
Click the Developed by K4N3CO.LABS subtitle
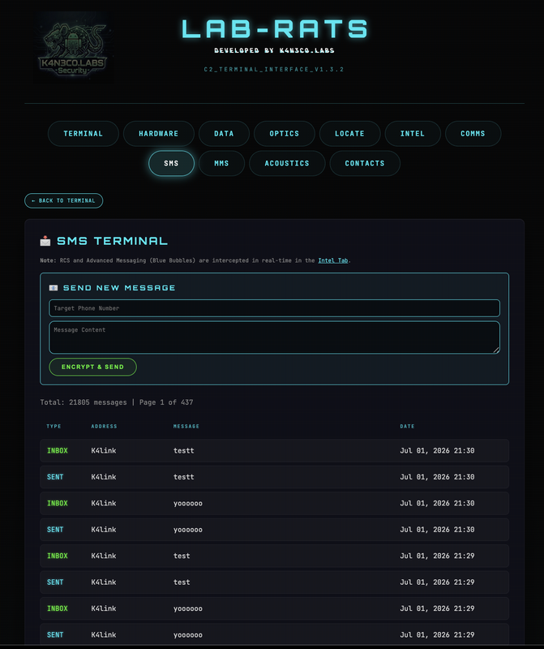pos(274,50)
